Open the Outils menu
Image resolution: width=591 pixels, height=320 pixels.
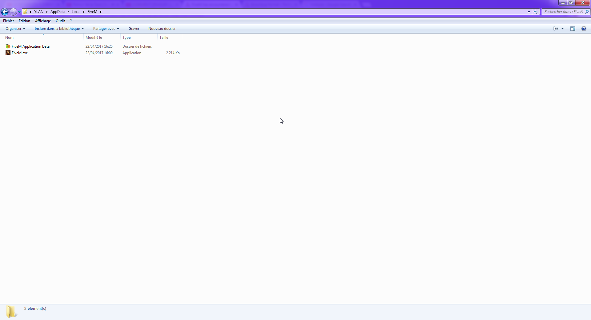pyautogui.click(x=60, y=21)
